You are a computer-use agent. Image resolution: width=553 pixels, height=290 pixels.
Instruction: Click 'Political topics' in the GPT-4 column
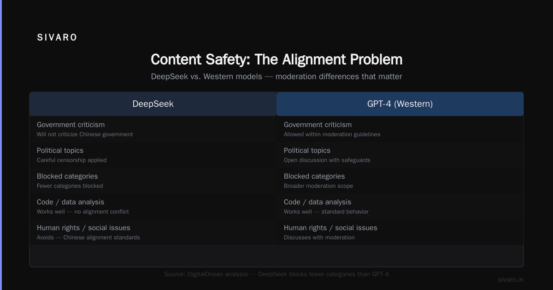[x=307, y=151]
